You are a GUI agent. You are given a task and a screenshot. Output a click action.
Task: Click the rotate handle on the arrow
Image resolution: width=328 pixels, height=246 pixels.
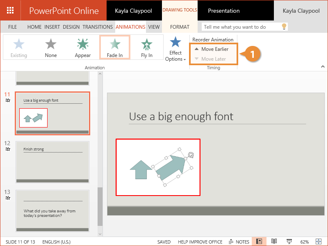[x=191, y=155]
